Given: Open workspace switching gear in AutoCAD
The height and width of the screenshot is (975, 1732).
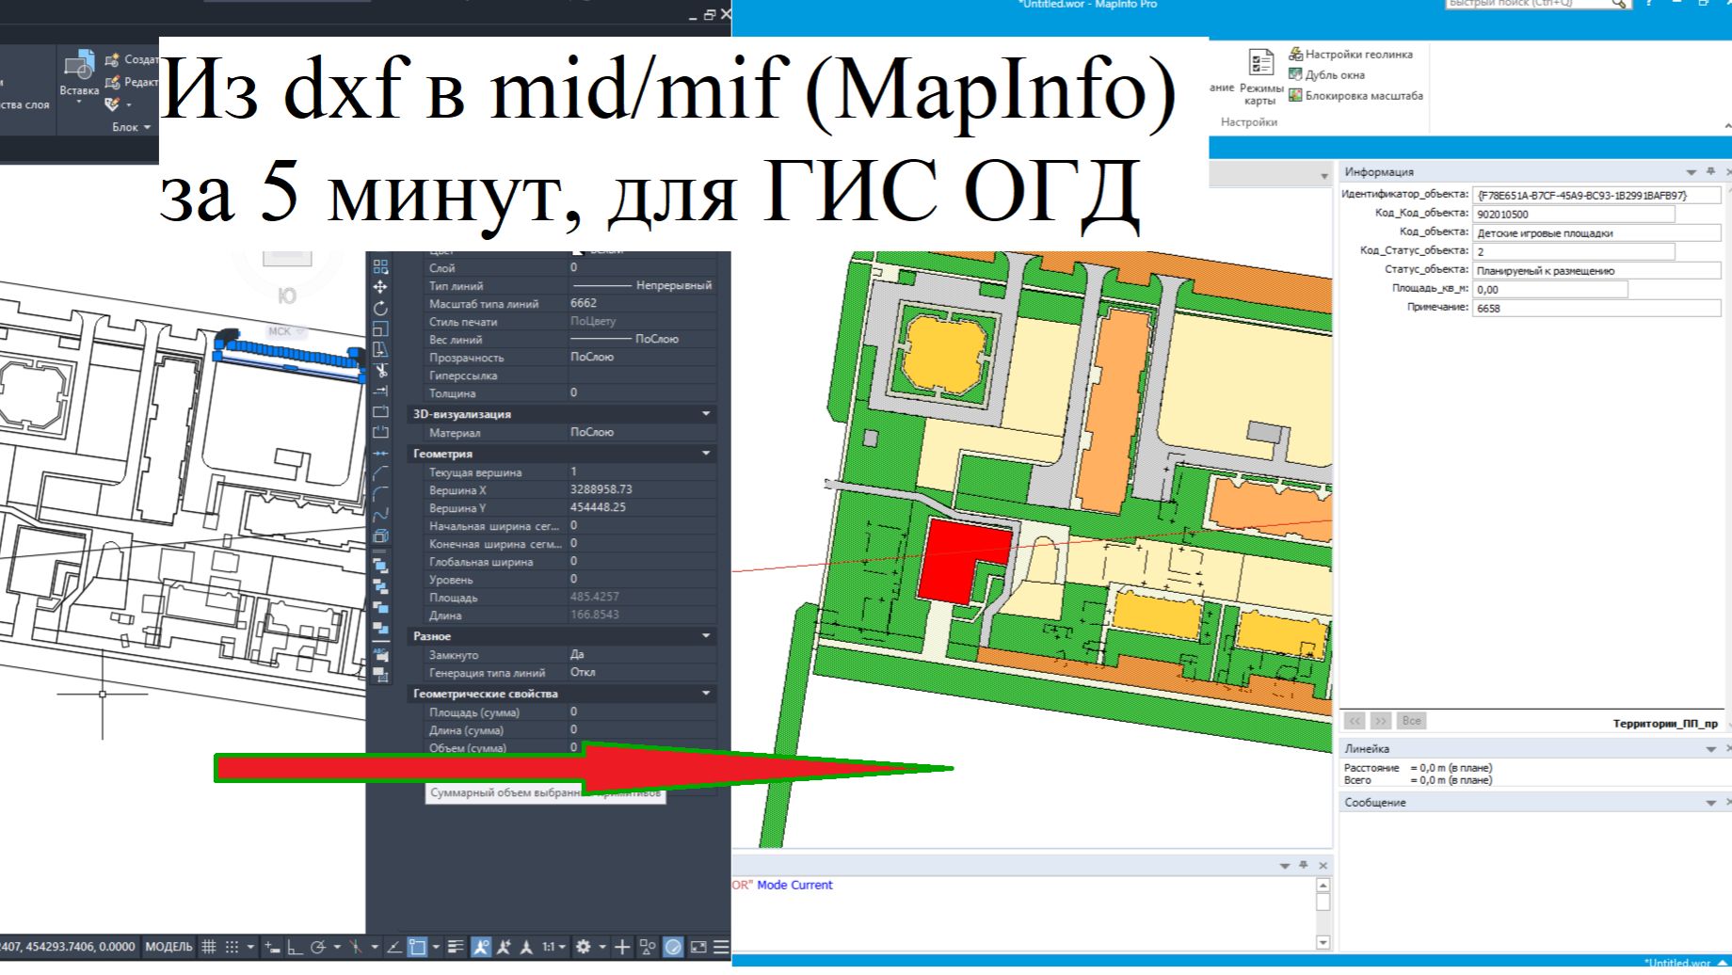Looking at the screenshot, I should [584, 947].
